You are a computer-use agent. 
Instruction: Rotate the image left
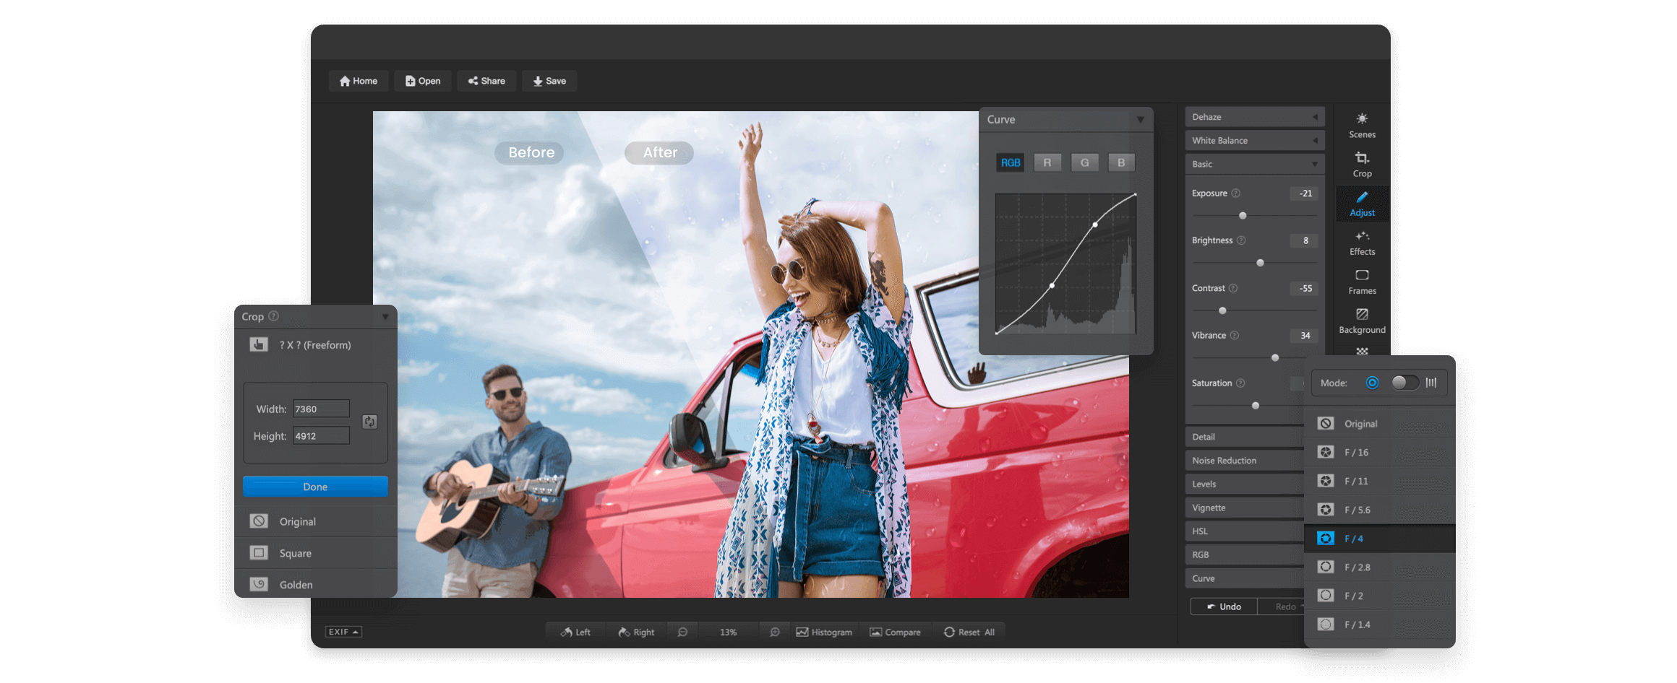575,632
